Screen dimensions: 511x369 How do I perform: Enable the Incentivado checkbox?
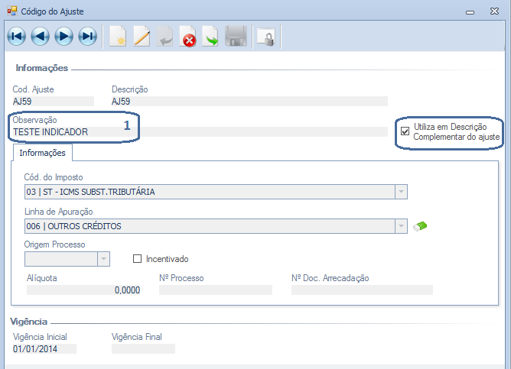click(x=138, y=259)
